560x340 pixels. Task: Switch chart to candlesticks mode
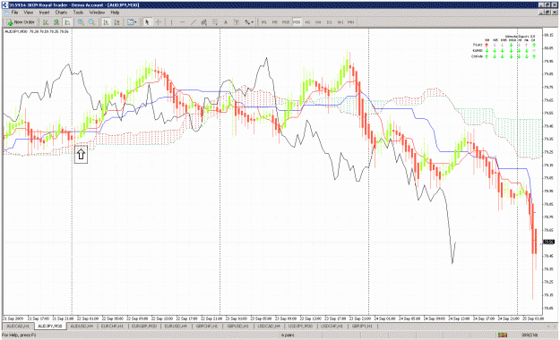56,22
